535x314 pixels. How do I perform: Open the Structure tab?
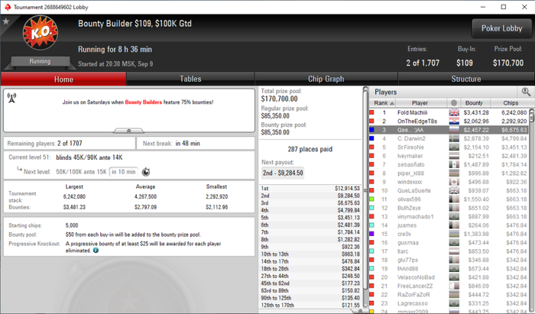coord(466,79)
